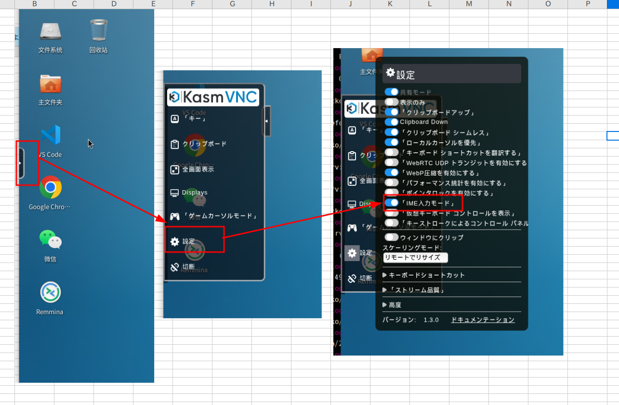Click the monitor icon beside the open settings panel
Image resolution: width=619 pixels, height=405 pixels.
pyautogui.click(x=352, y=204)
